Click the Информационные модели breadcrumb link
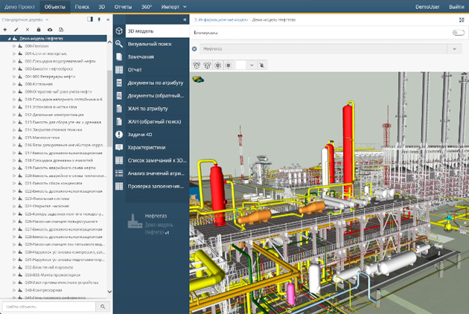Screen dimensions: 469x314 coord(223,19)
